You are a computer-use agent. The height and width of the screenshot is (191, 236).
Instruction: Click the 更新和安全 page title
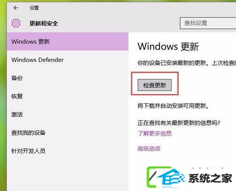(x=44, y=24)
